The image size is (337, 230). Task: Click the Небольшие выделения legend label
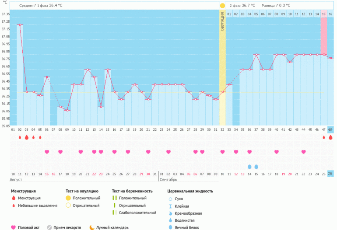click(37, 206)
